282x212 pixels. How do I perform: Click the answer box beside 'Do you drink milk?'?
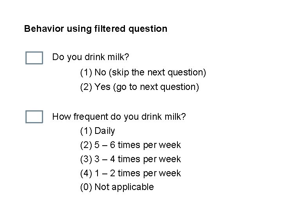(34, 58)
